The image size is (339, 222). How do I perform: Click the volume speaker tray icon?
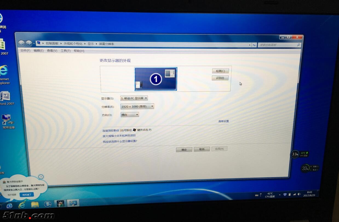point(299,194)
